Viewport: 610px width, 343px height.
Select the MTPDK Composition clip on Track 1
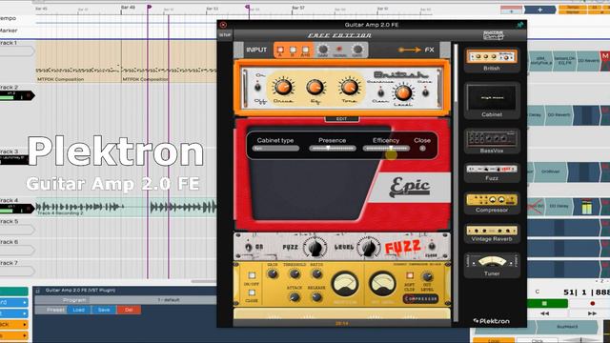(78, 62)
